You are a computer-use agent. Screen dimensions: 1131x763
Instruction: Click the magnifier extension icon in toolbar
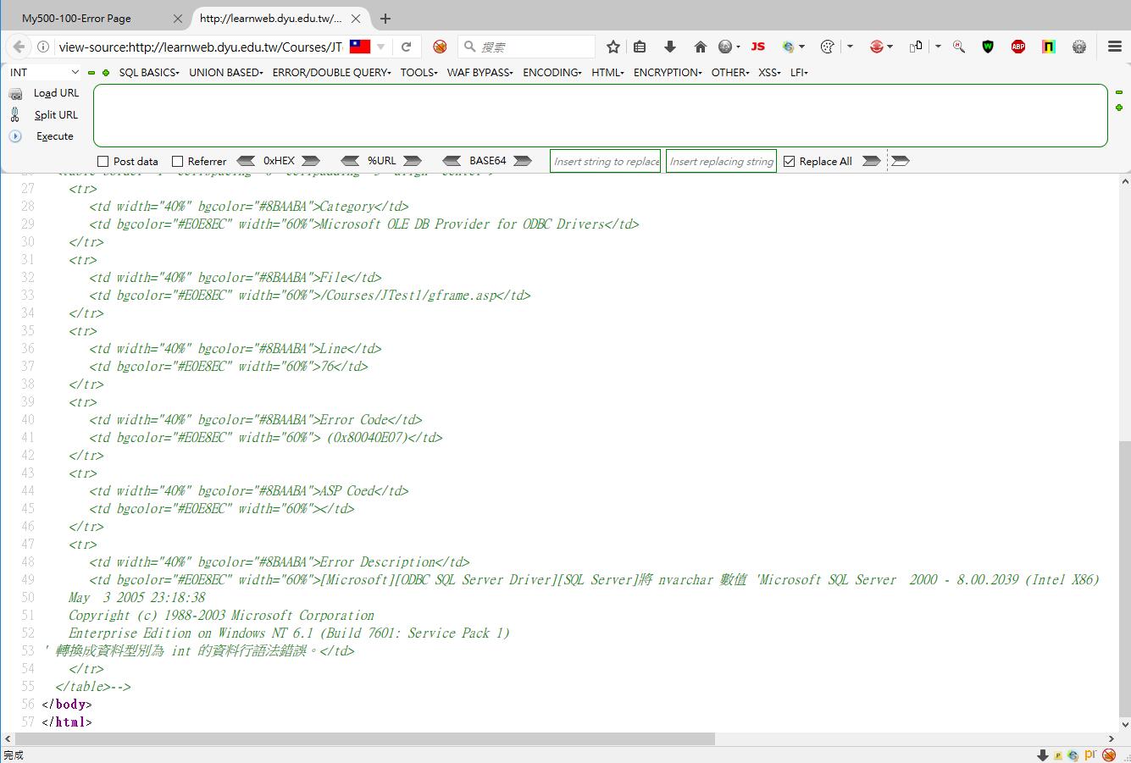[959, 47]
